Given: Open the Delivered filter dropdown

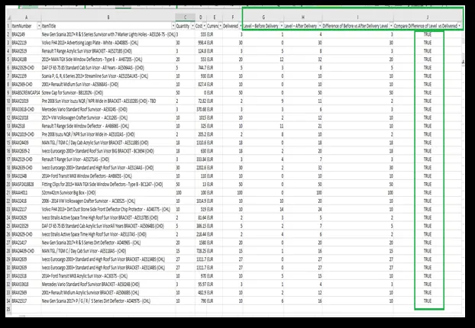Looking at the screenshot, I should click(241, 26).
